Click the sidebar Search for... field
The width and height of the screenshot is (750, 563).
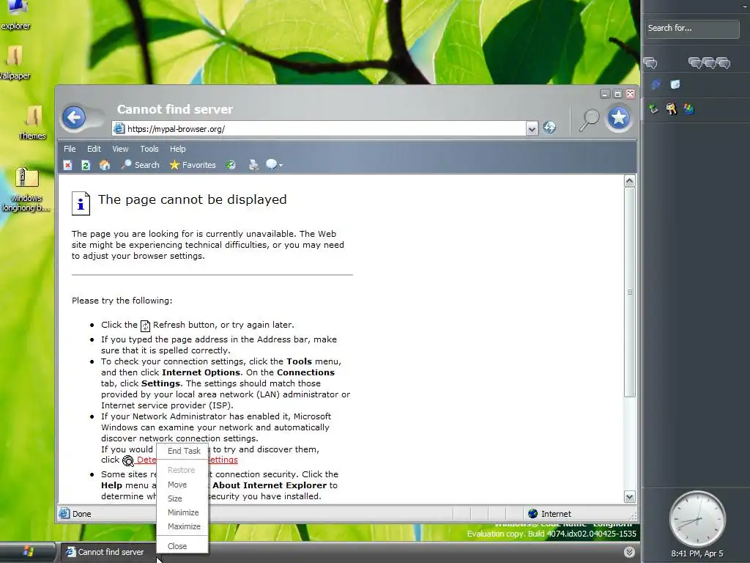pyautogui.click(x=691, y=29)
